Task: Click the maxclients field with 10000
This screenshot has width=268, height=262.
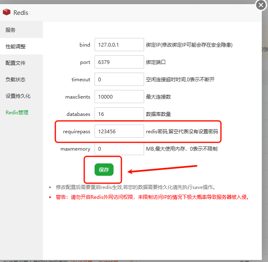Action: pyautogui.click(x=119, y=97)
